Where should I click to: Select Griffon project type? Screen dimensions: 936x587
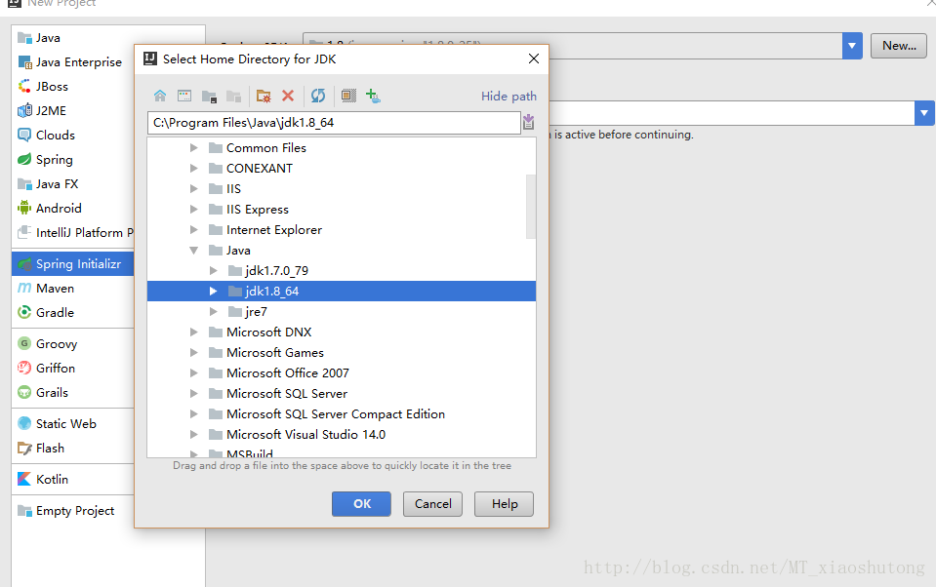click(71, 368)
